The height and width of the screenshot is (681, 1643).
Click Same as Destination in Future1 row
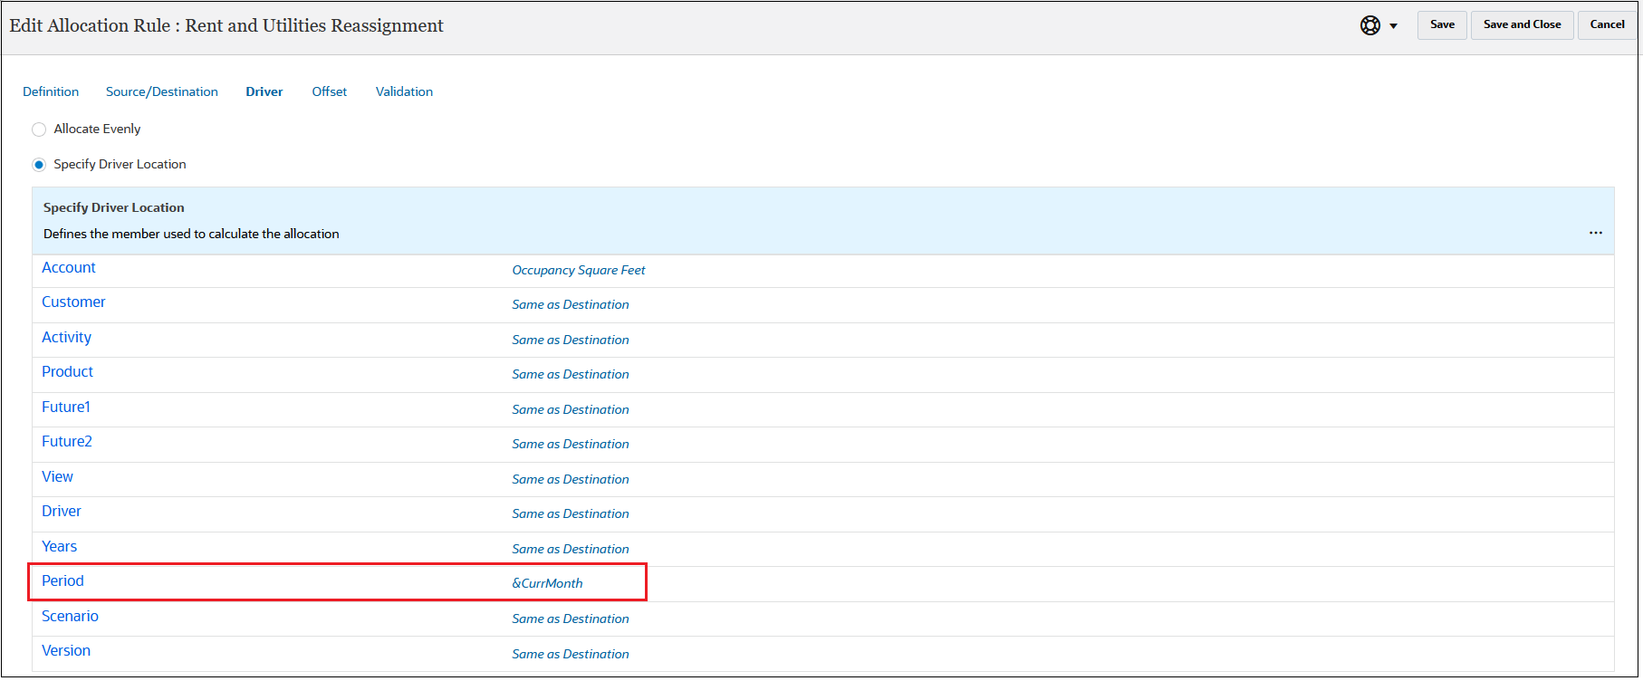(x=571, y=410)
